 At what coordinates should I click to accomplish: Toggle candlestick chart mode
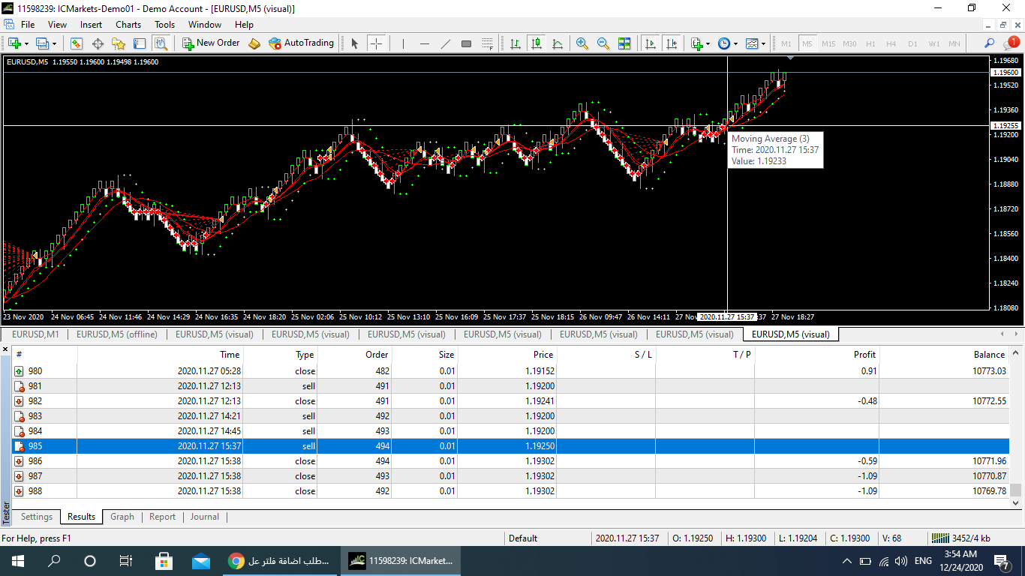[x=537, y=43]
